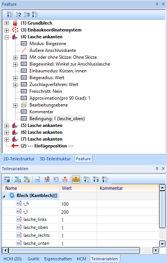The width and height of the screenshot is (167, 263).
Task: Click the (4) Lasche ankanten flange icon
Action: 15,37
